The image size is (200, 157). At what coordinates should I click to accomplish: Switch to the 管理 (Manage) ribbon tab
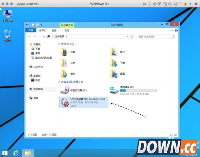pos(67,30)
